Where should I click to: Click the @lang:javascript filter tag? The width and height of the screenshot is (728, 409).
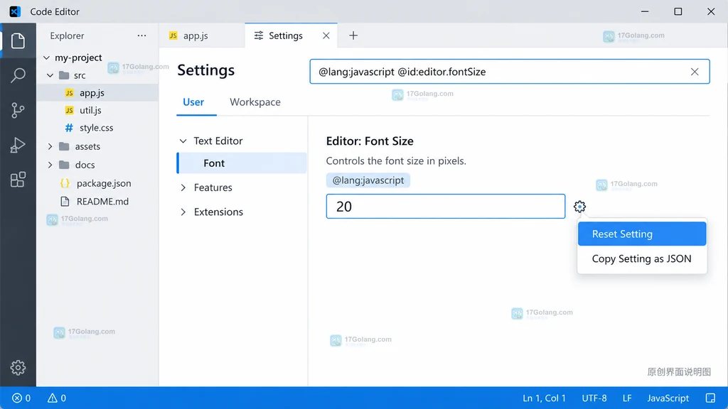point(368,180)
